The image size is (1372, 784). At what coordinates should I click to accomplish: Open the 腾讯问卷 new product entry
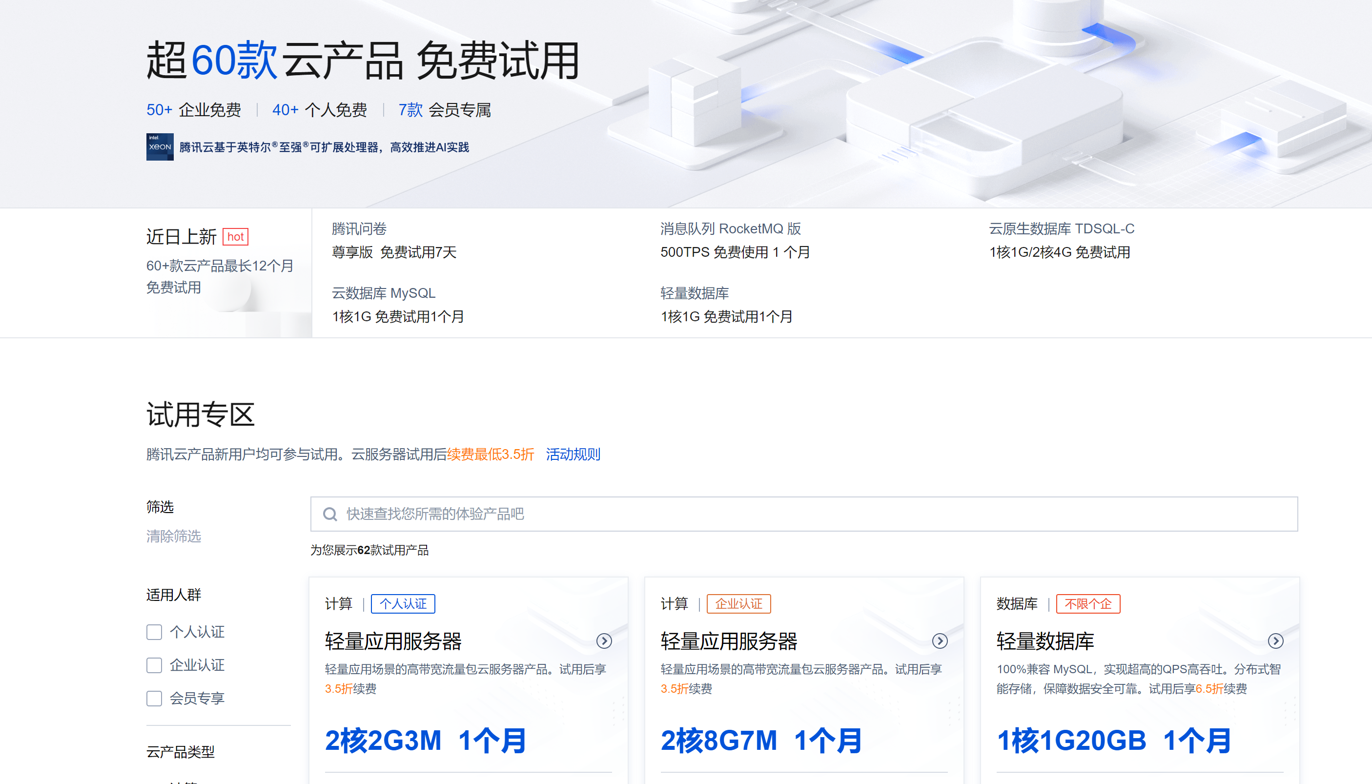pos(359,229)
